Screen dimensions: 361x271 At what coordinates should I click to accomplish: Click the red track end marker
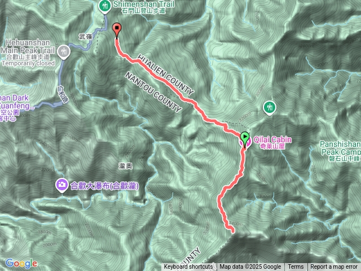click(x=117, y=30)
